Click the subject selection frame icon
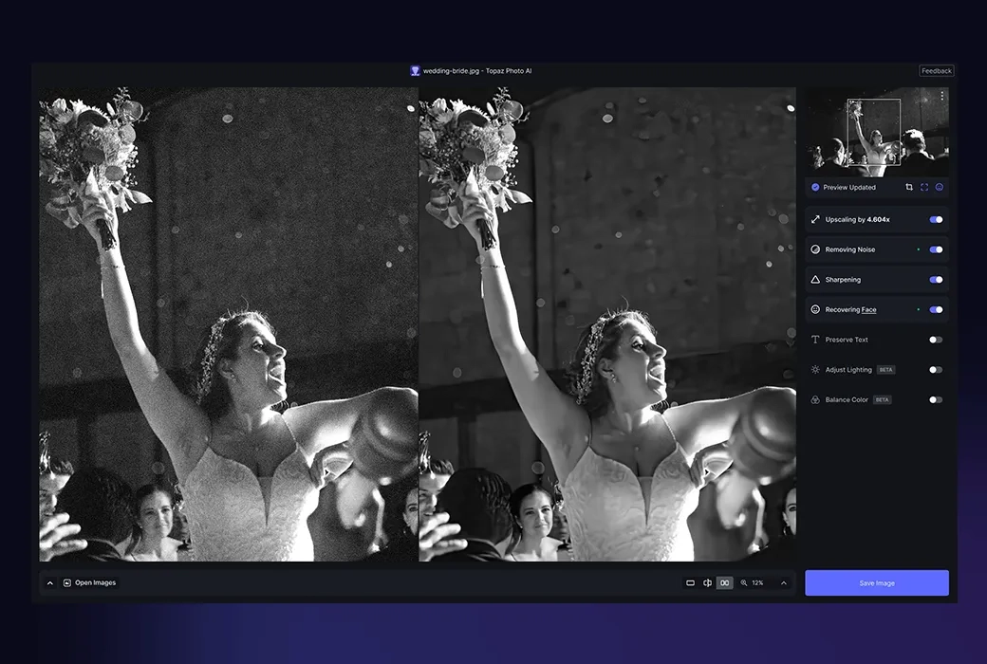Viewport: 987px width, 664px height. pyautogui.click(x=924, y=187)
